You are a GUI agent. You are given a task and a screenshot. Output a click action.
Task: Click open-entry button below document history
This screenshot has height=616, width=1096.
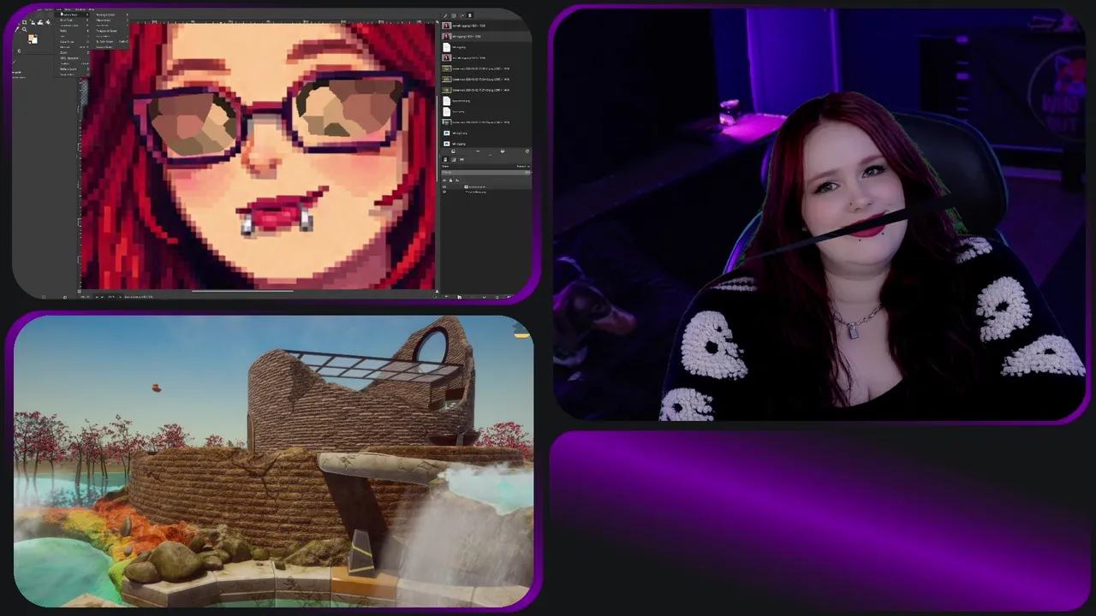tap(453, 151)
